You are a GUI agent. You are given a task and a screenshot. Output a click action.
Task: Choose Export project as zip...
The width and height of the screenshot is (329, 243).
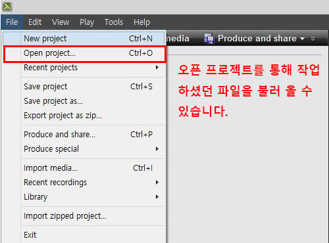point(84,116)
